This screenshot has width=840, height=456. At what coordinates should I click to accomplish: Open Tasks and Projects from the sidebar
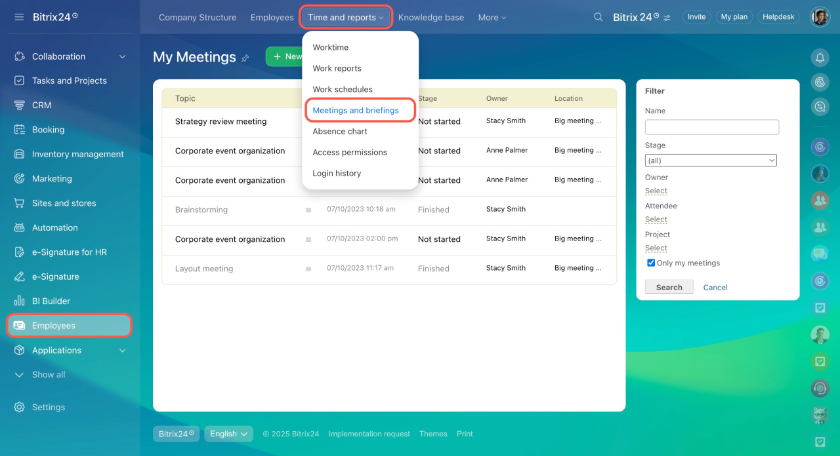coord(69,81)
